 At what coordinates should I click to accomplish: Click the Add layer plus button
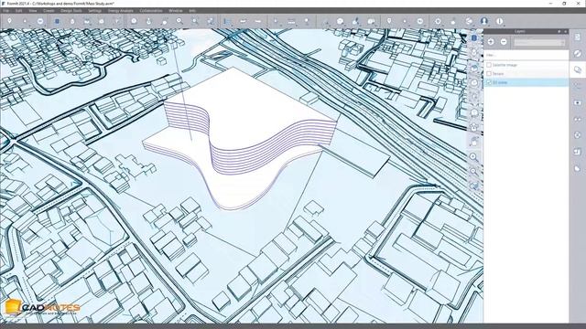[x=491, y=42]
